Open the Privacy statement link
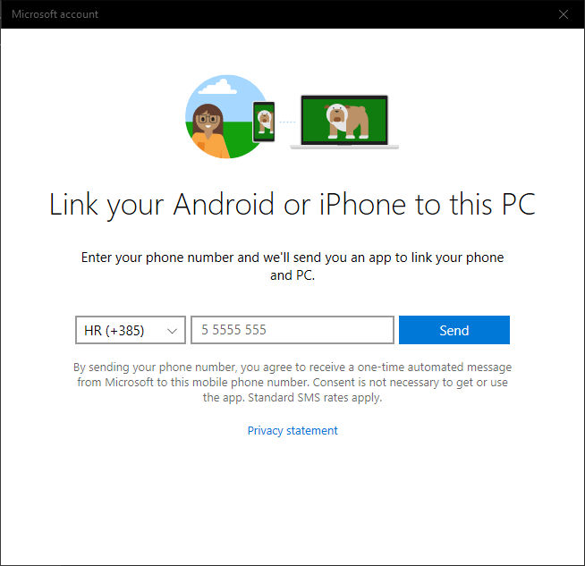The height and width of the screenshot is (566, 585). click(x=292, y=430)
